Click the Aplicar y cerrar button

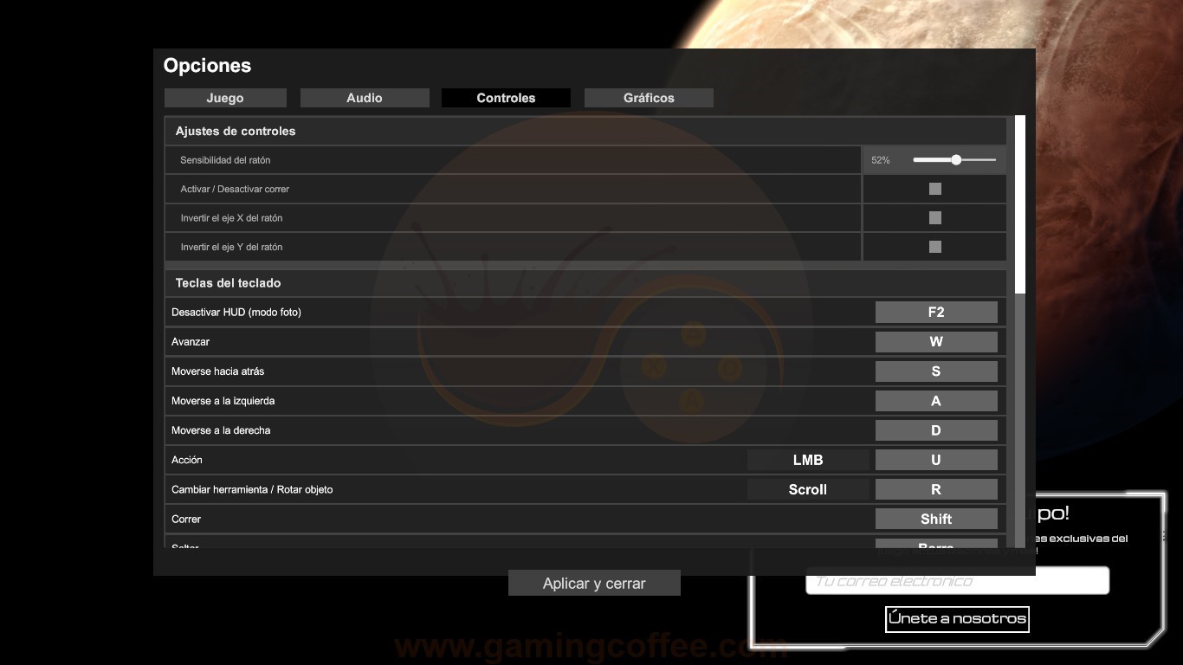click(x=594, y=584)
